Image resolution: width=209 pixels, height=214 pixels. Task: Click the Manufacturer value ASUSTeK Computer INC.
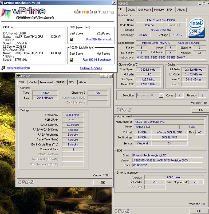pos(169,122)
